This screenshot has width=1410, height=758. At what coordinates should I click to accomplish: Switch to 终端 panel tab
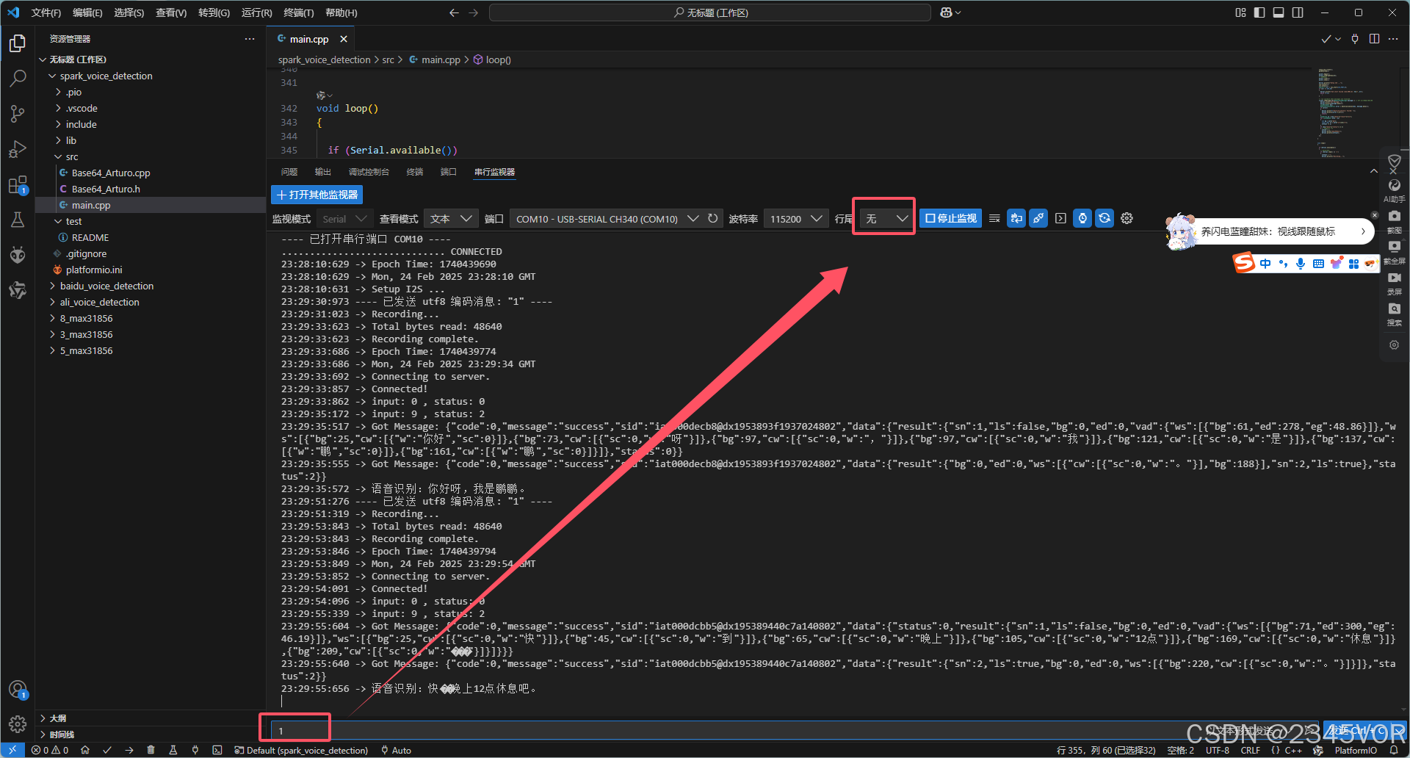pos(415,172)
